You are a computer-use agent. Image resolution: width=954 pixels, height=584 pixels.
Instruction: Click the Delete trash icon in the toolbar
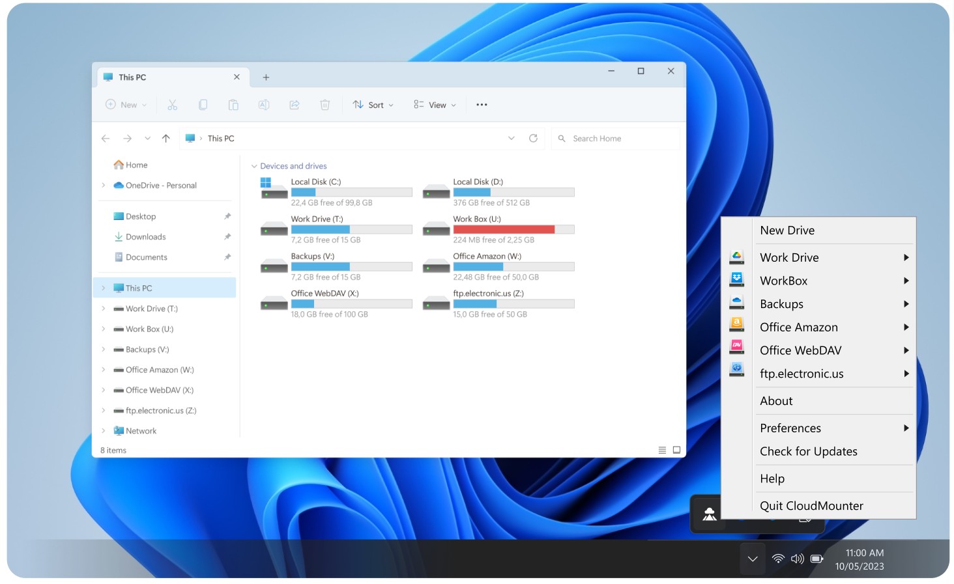pos(325,104)
